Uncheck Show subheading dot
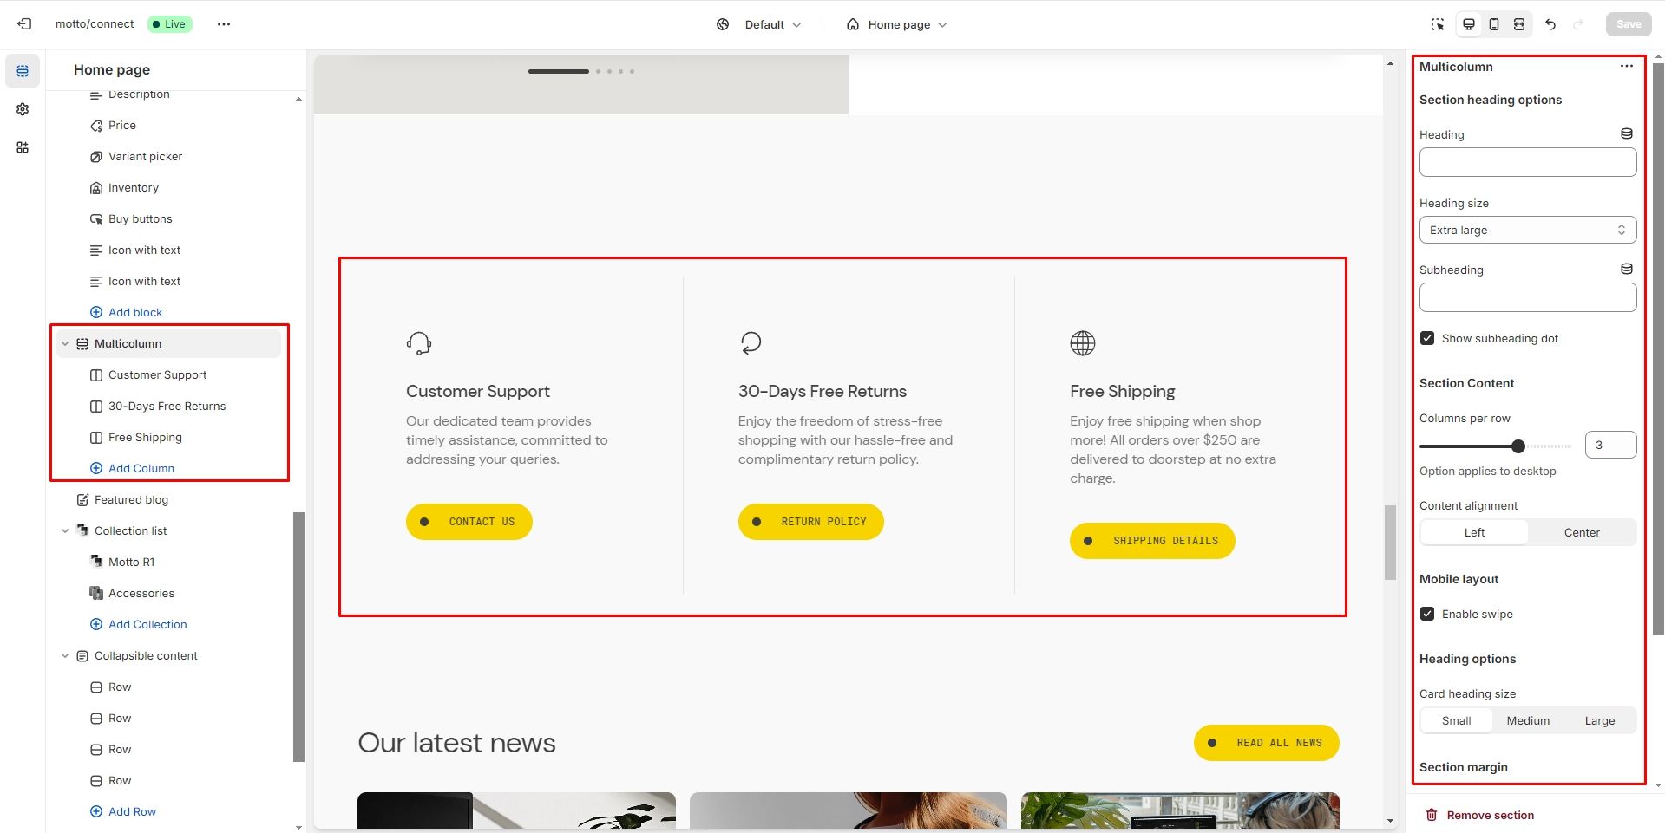 click(1427, 338)
